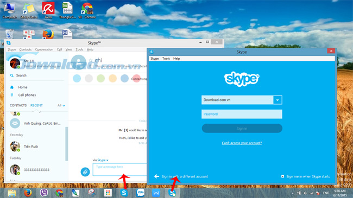
Task: Open Viber from the taskbar
Action: [43, 193]
